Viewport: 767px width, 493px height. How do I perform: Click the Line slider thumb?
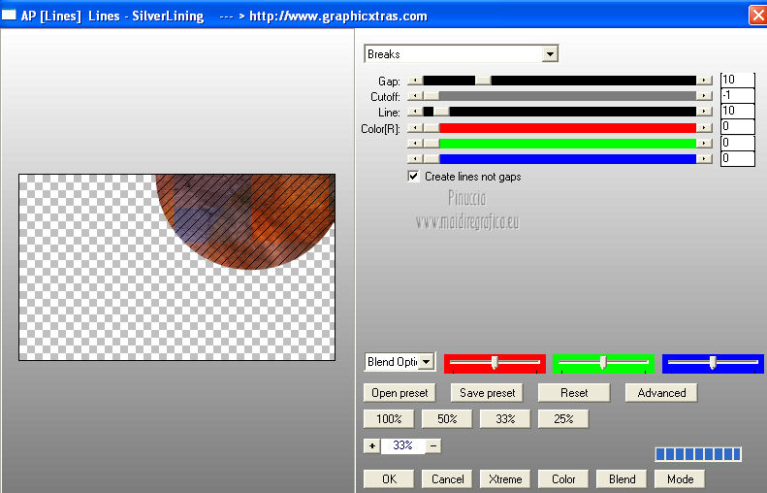tap(441, 113)
